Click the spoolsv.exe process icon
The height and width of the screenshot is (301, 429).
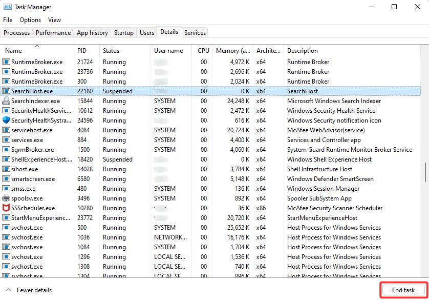6,198
